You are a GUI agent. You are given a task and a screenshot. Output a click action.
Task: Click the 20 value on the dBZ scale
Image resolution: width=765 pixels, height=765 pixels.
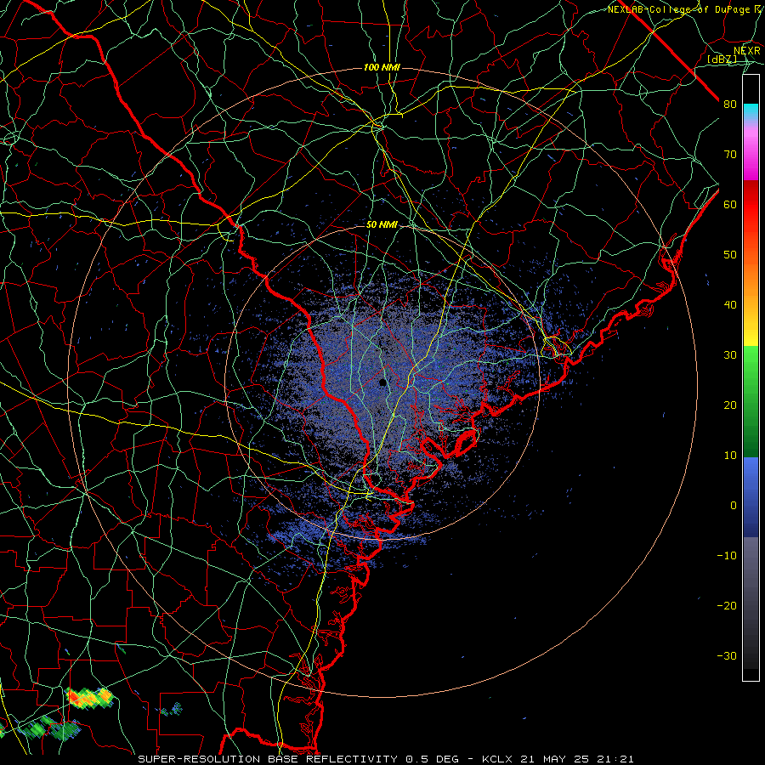[730, 405]
